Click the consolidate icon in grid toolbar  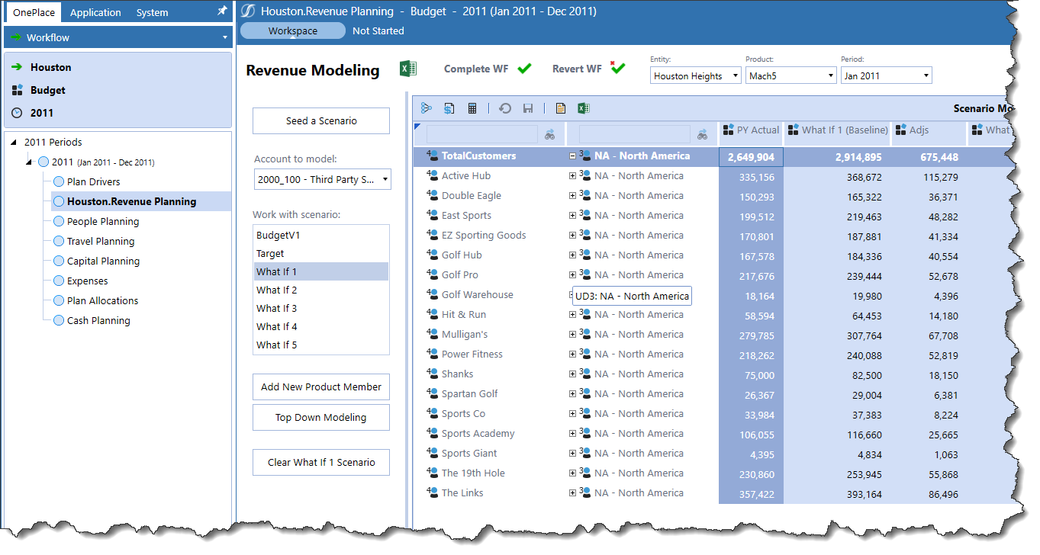(426, 108)
